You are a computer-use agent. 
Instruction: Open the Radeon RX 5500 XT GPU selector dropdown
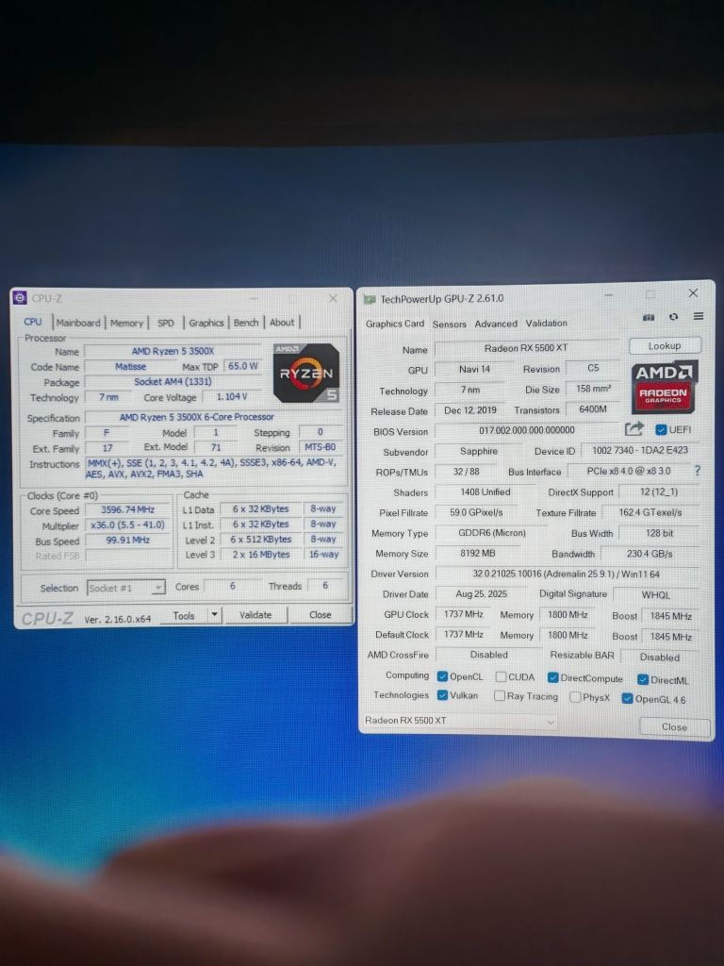tap(460, 720)
